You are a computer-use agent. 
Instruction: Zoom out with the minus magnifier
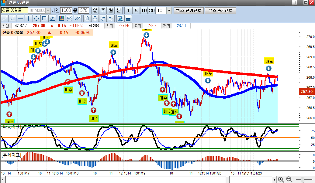click(x=289, y=180)
